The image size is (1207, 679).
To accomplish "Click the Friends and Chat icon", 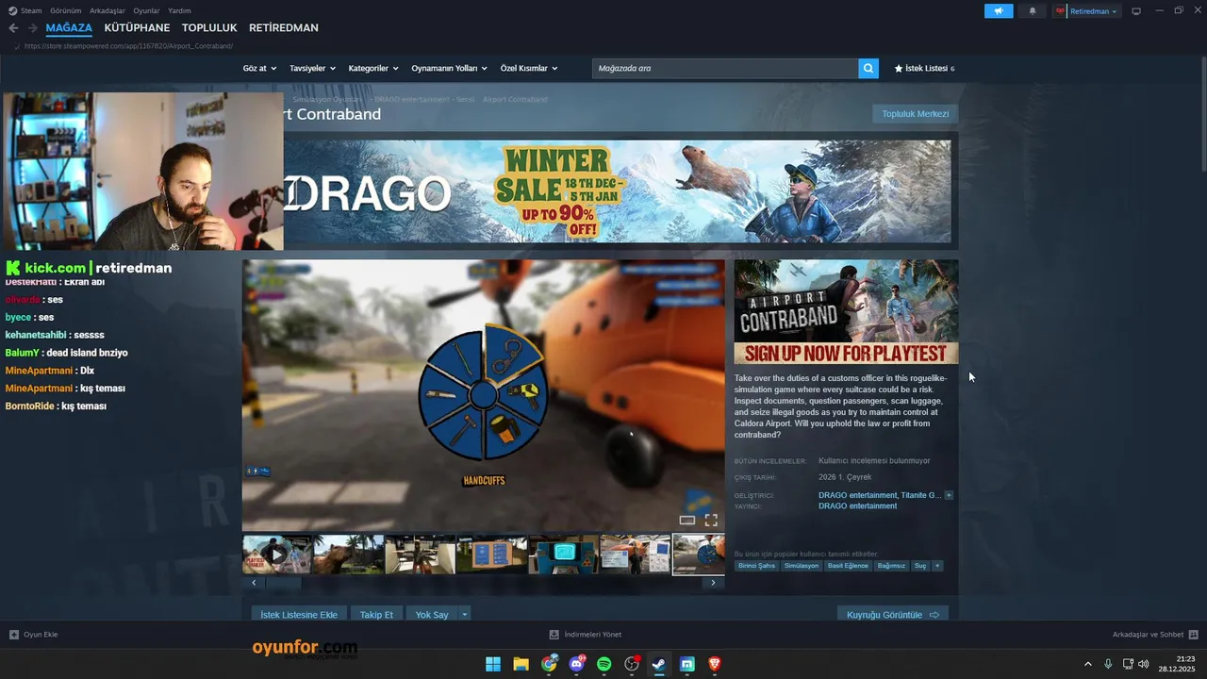I will [1194, 635].
